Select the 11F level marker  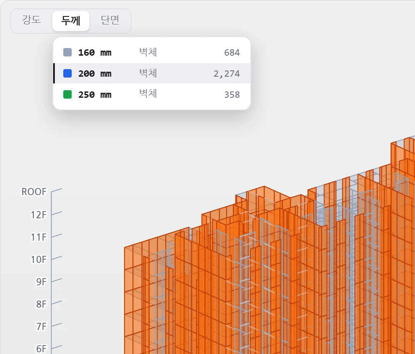coord(39,237)
